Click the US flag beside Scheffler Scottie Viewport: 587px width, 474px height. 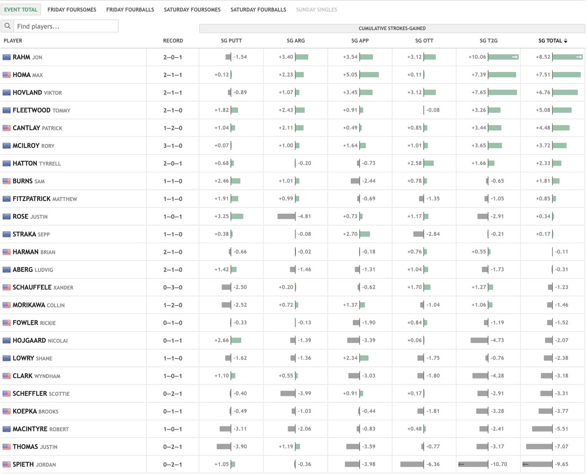[6, 393]
